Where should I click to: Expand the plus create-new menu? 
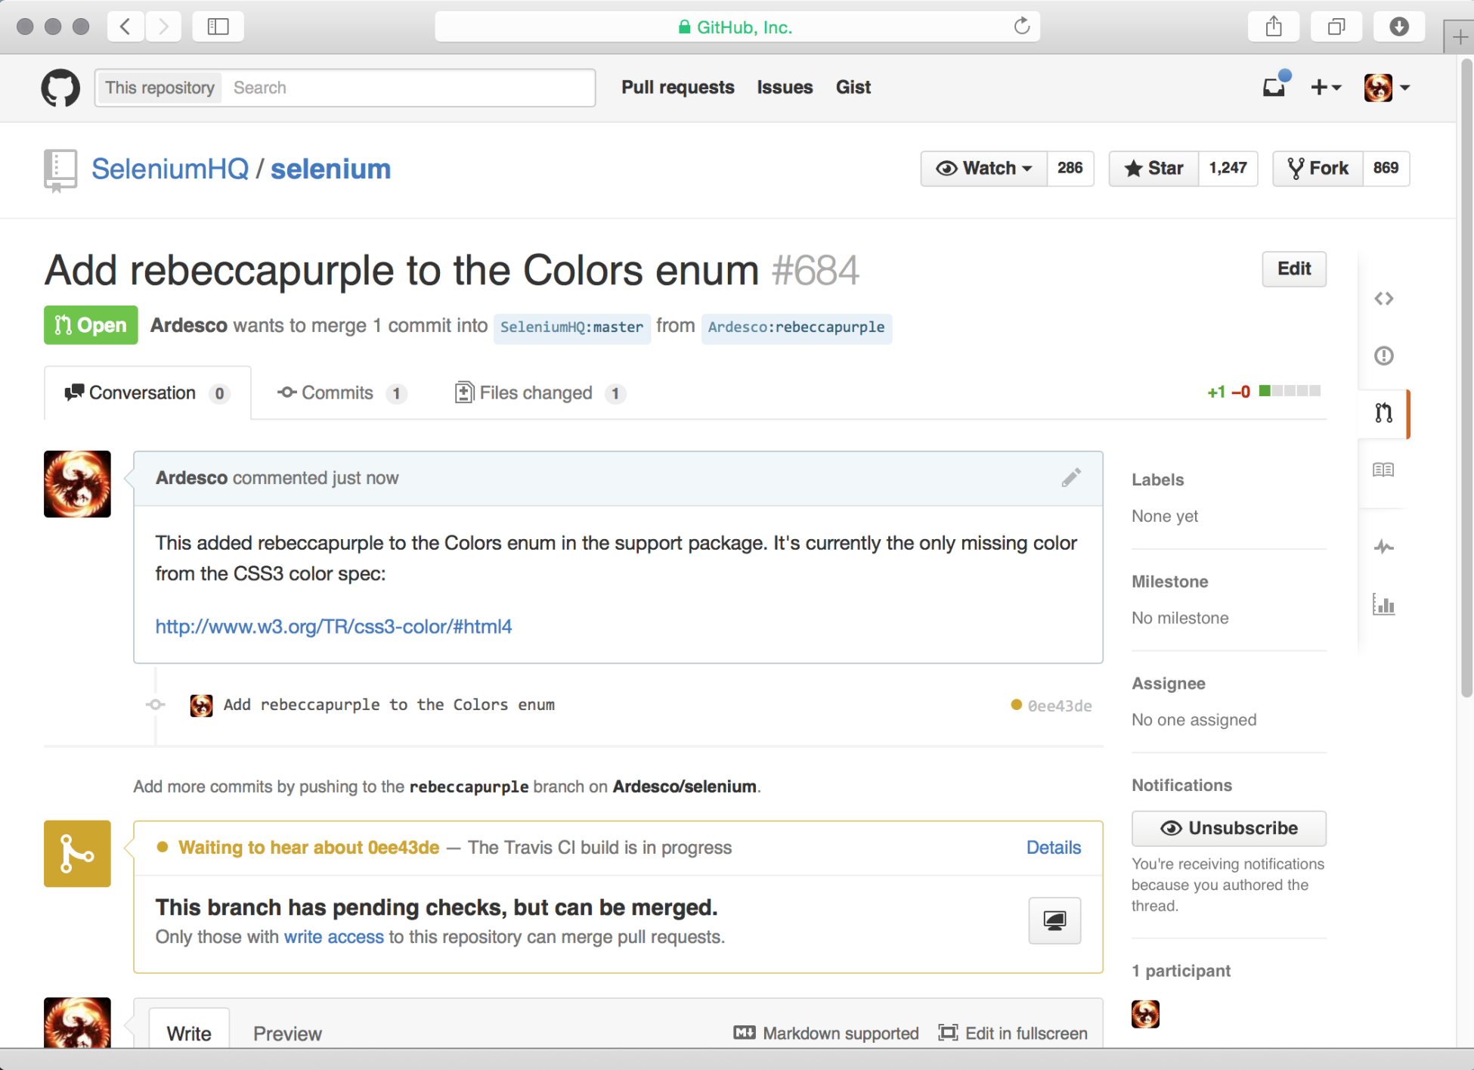(1326, 88)
